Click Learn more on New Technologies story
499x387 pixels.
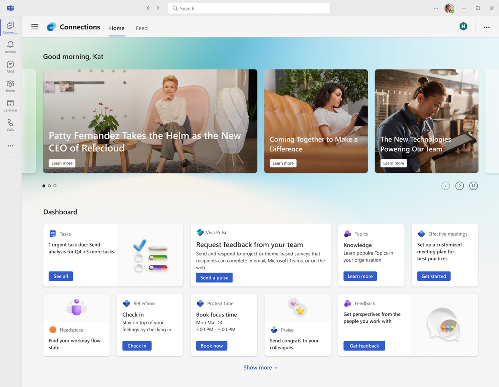(x=393, y=163)
